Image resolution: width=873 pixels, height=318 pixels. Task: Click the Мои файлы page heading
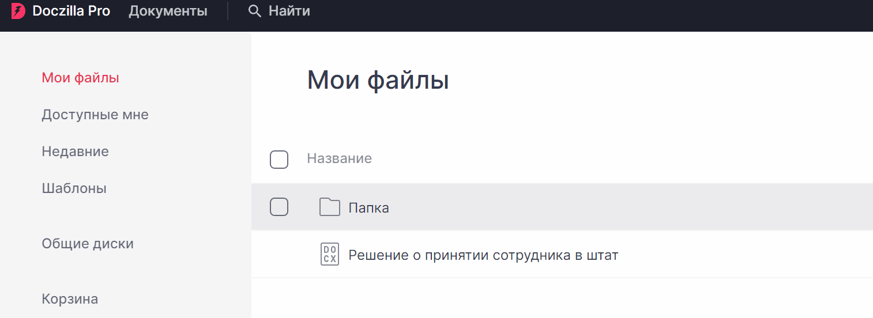click(x=378, y=80)
